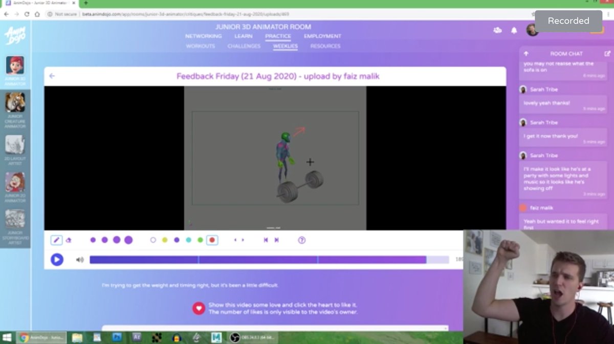Pick the red drawing color
Image resolution: width=614 pixels, height=344 pixels.
tap(212, 240)
